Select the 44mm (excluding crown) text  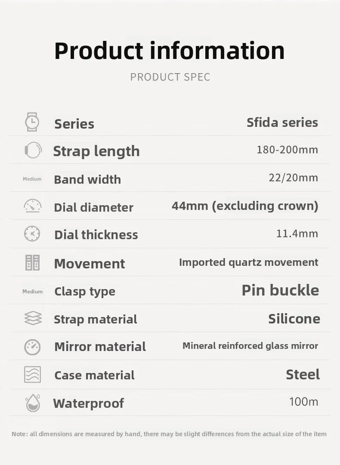(245, 206)
